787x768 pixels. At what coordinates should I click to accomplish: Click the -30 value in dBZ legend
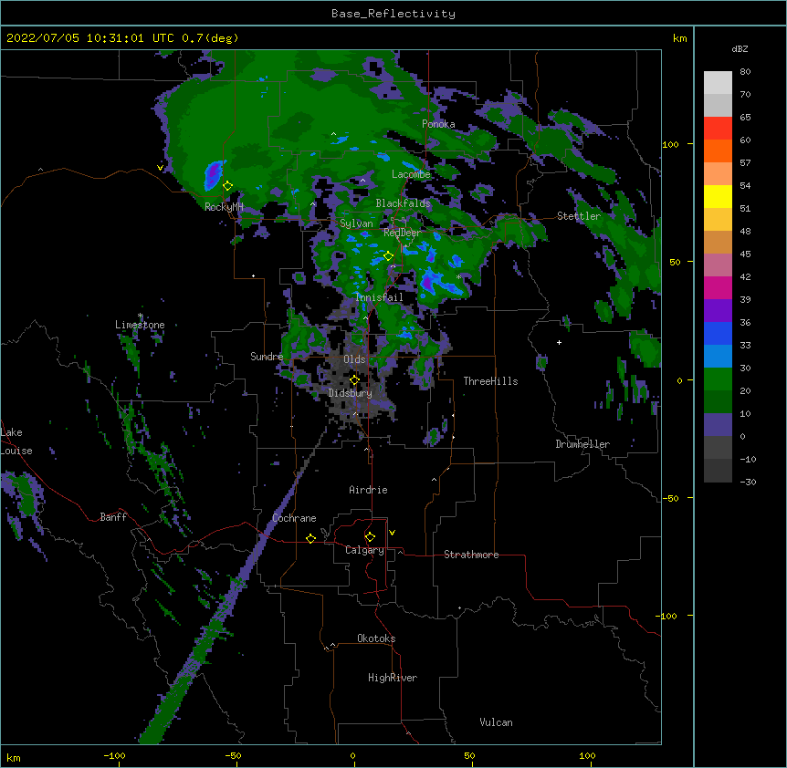[748, 483]
